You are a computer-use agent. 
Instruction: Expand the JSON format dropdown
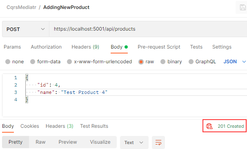coord(235,62)
